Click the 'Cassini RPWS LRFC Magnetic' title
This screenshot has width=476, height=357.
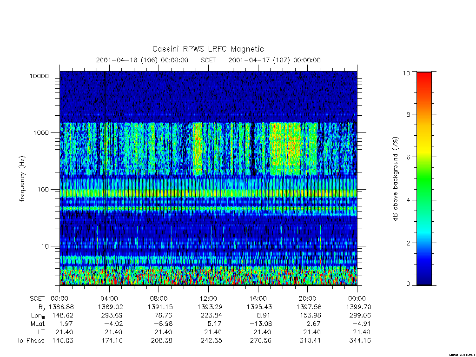[208, 49]
